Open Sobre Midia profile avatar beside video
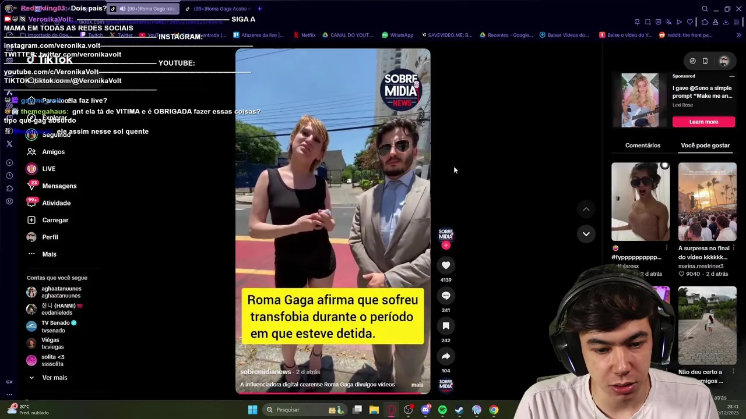The image size is (746, 419). (446, 235)
